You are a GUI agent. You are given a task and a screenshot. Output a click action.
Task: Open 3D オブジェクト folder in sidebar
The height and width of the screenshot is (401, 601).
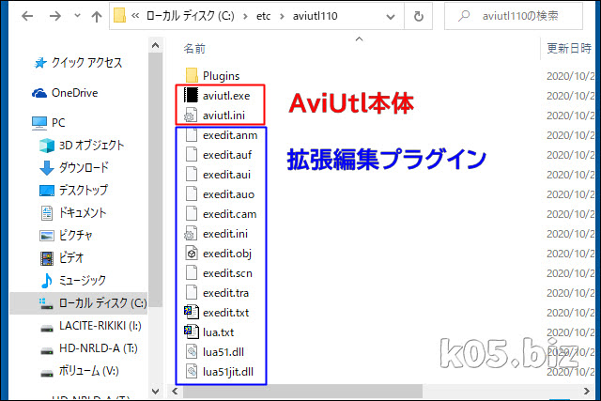coord(92,146)
